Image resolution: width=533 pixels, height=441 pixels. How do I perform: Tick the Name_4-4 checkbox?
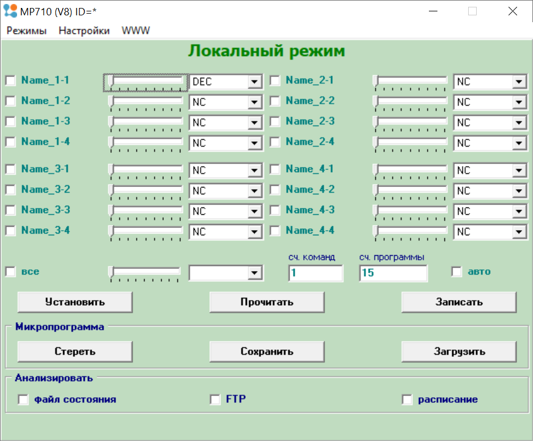[x=275, y=231]
